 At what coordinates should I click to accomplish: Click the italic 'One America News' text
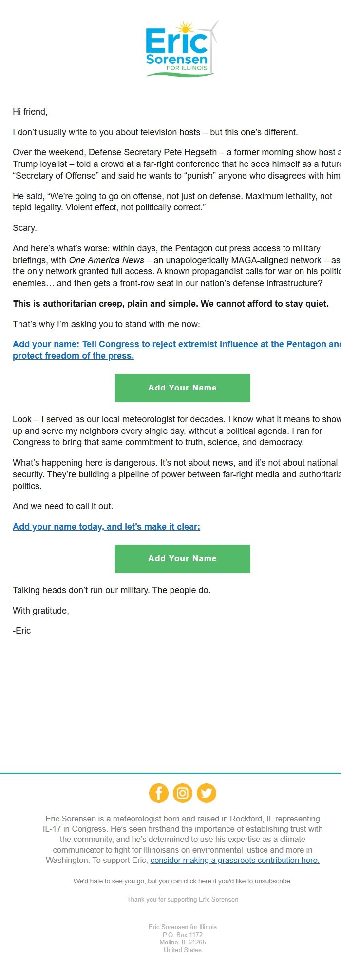click(107, 260)
